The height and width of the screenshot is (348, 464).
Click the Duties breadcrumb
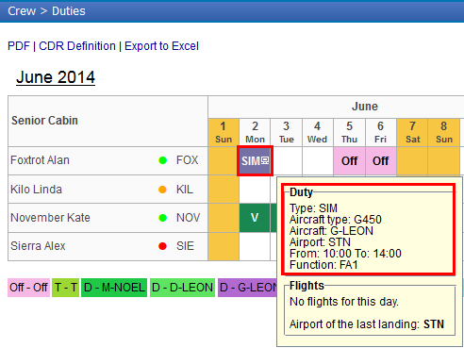[69, 11]
